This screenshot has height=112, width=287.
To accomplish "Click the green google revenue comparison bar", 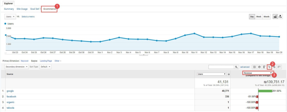I will coord(265,91).
